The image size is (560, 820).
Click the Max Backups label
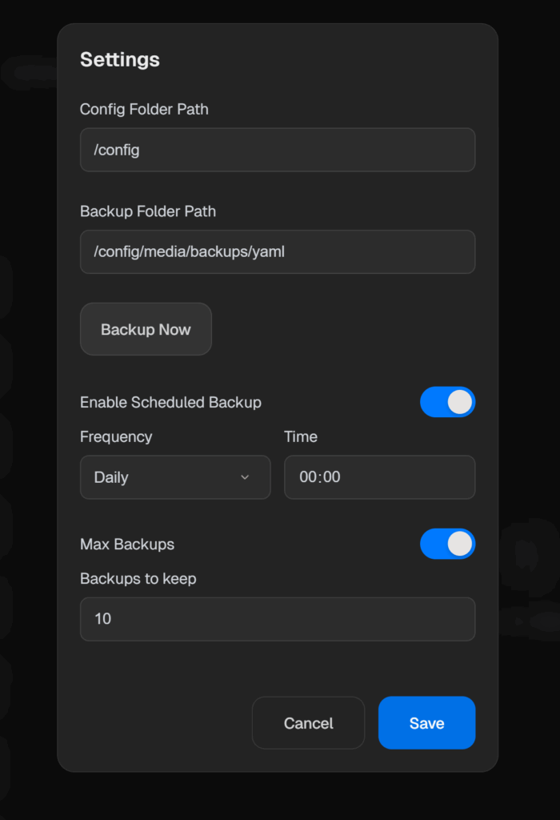click(126, 544)
